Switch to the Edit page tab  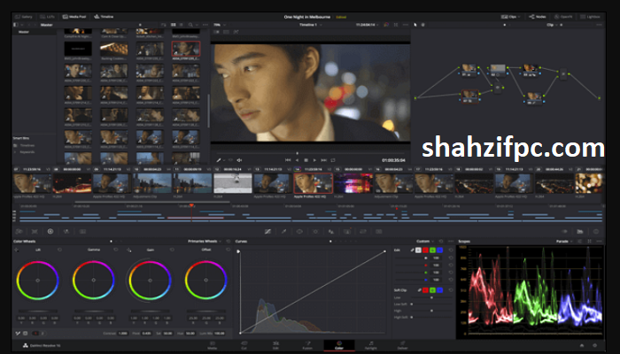(275, 345)
